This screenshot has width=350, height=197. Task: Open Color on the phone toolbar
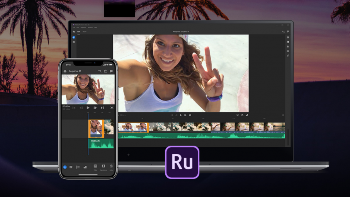(x=111, y=168)
